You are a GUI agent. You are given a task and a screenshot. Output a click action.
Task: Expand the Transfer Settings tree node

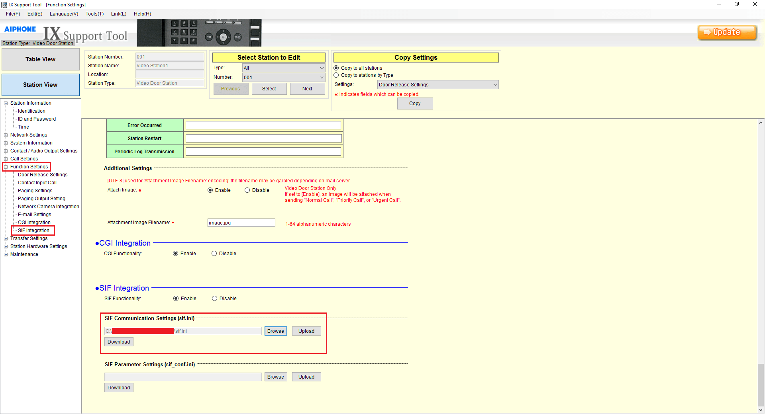click(6, 239)
